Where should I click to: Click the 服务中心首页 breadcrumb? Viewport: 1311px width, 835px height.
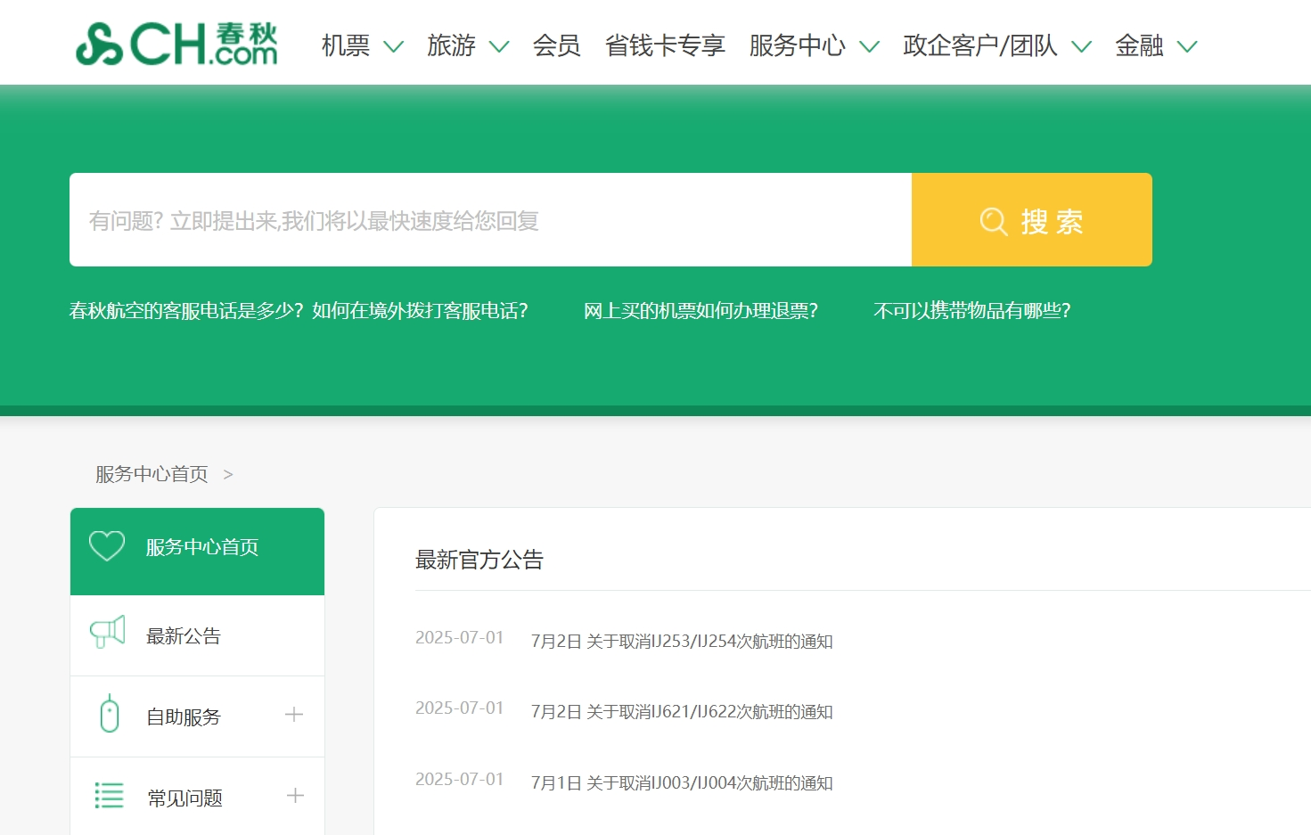pos(152,474)
